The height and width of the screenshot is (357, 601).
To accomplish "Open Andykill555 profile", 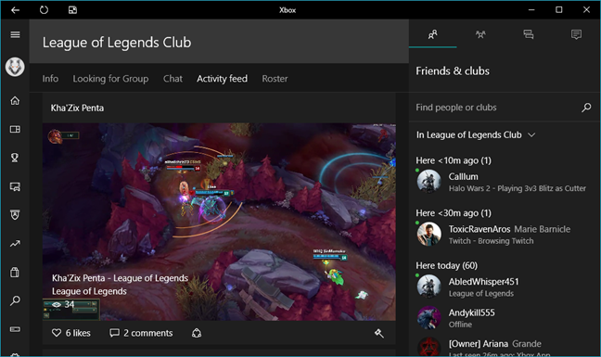I will [505, 317].
